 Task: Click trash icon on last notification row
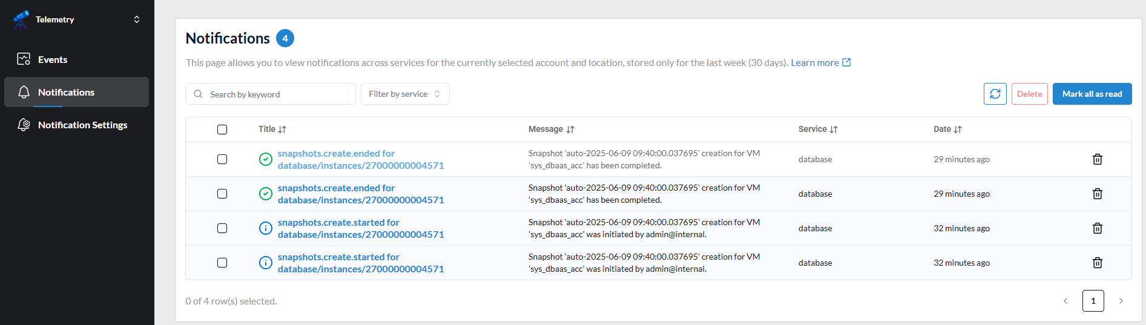[x=1097, y=263]
